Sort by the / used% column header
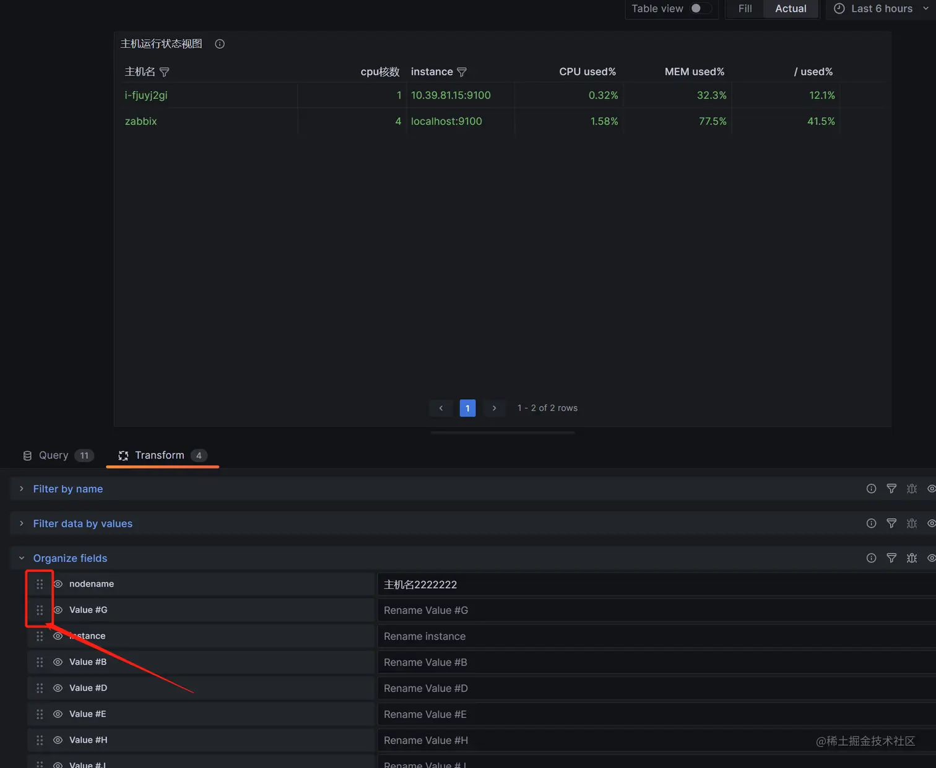Screen dimensions: 936x768 pos(813,72)
